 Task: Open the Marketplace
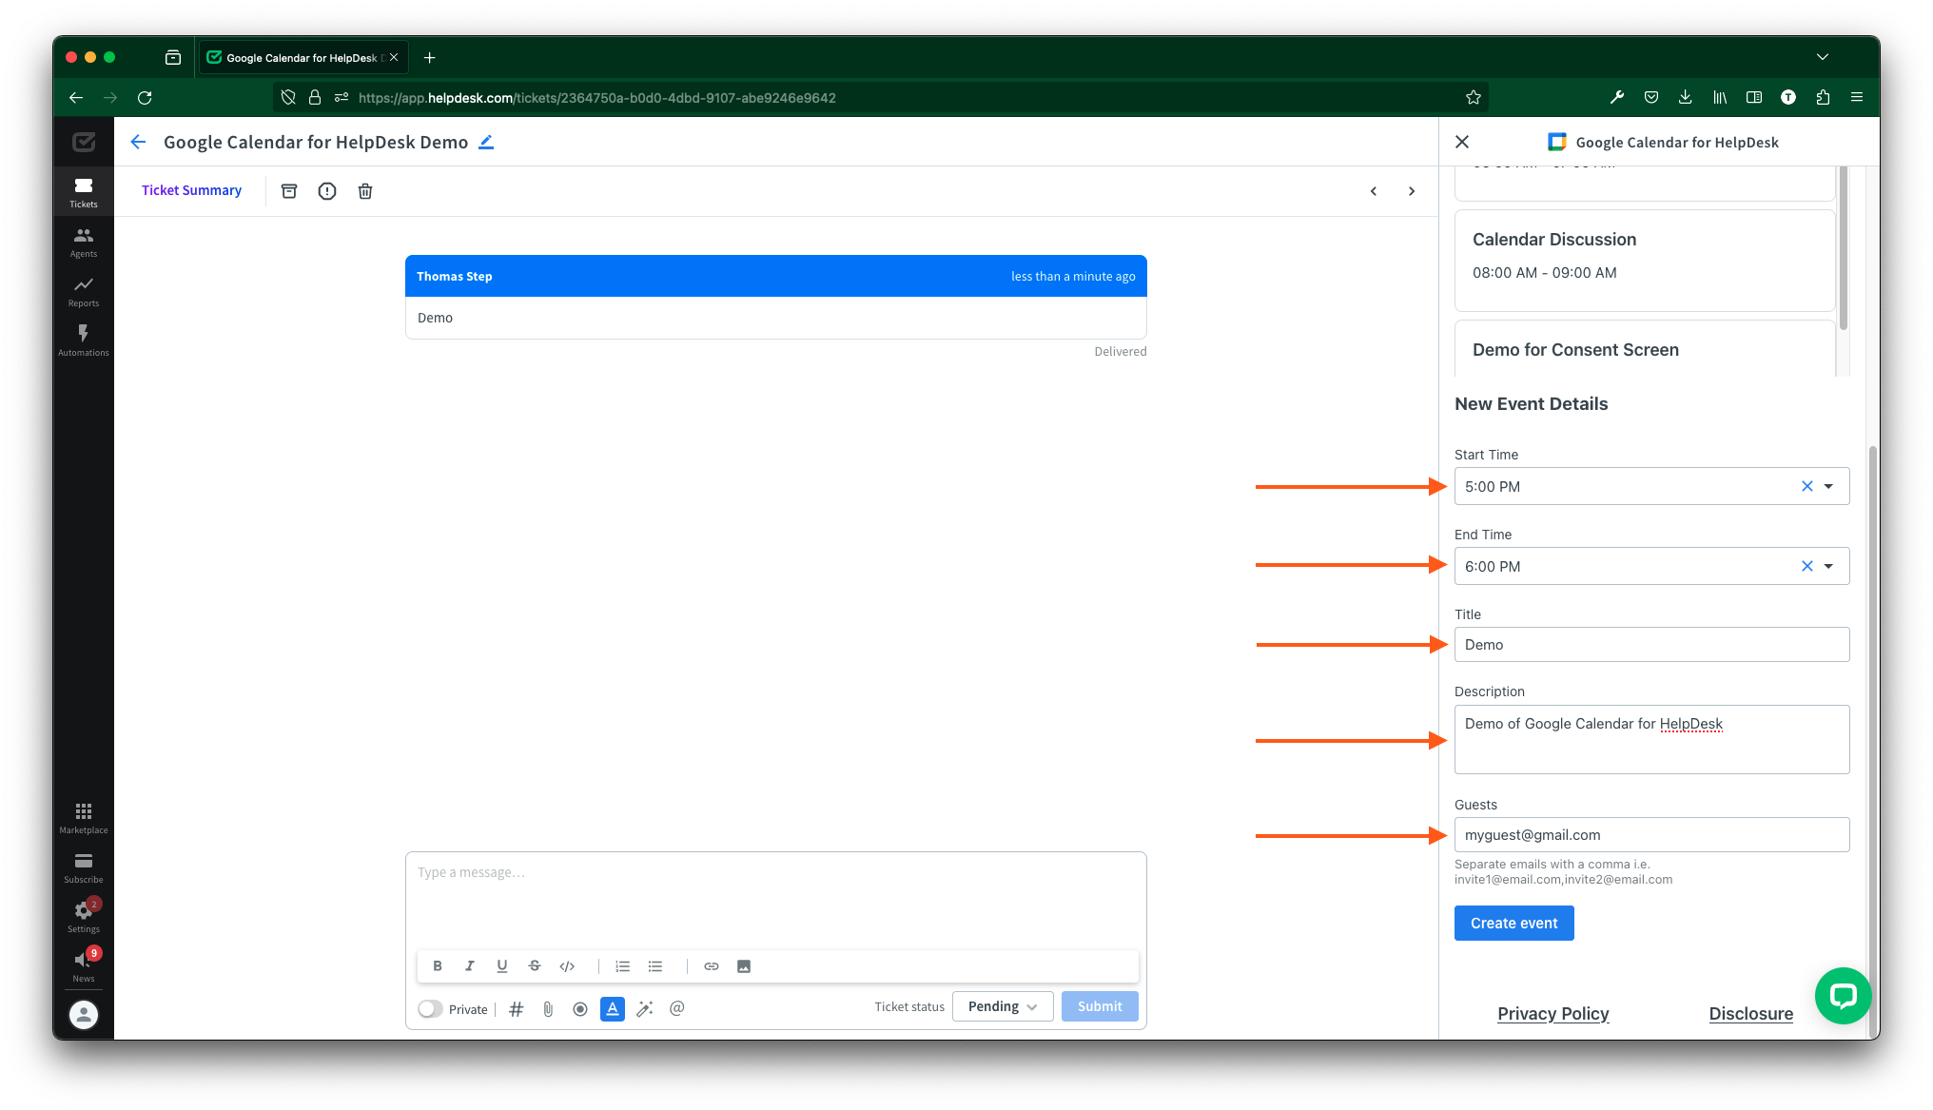click(x=84, y=818)
